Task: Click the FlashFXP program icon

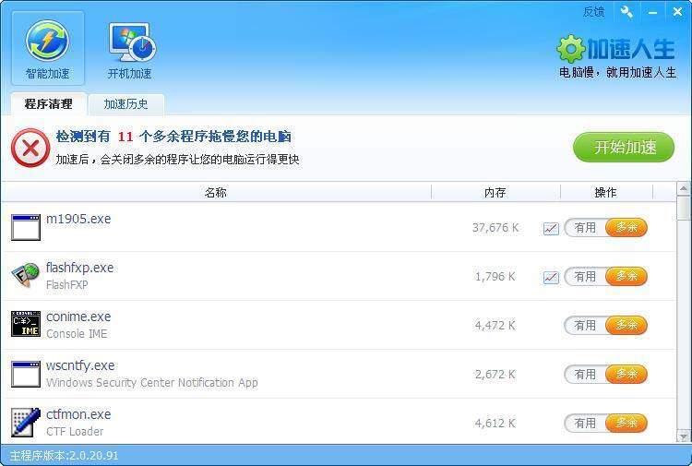Action: 26,276
